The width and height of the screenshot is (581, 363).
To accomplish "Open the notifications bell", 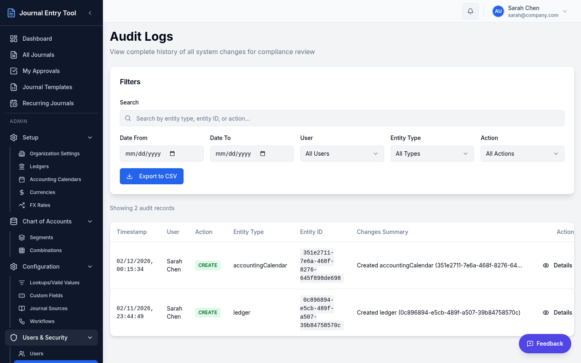I will [470, 11].
